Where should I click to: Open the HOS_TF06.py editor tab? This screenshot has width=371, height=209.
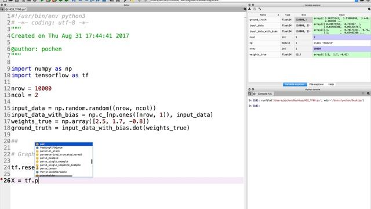coord(16,9)
